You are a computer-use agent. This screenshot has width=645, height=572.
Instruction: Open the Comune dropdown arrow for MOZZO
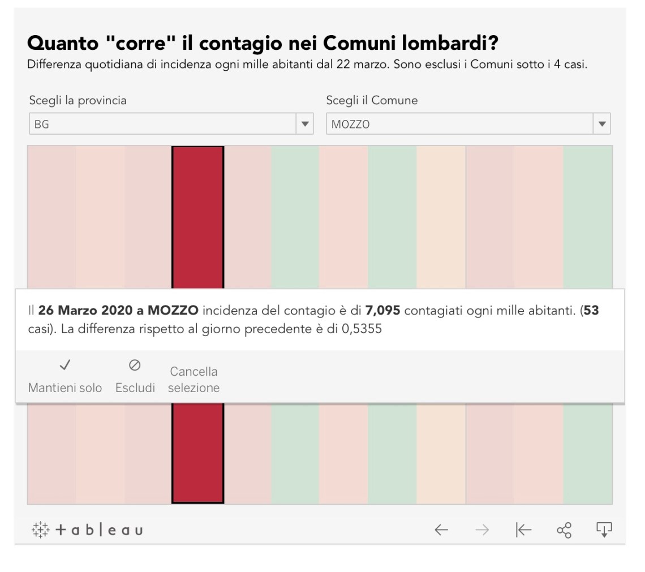pos(601,124)
